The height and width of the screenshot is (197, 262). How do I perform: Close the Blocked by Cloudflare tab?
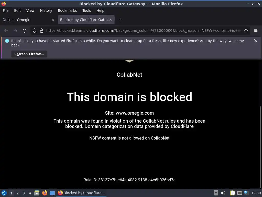pos(111,20)
